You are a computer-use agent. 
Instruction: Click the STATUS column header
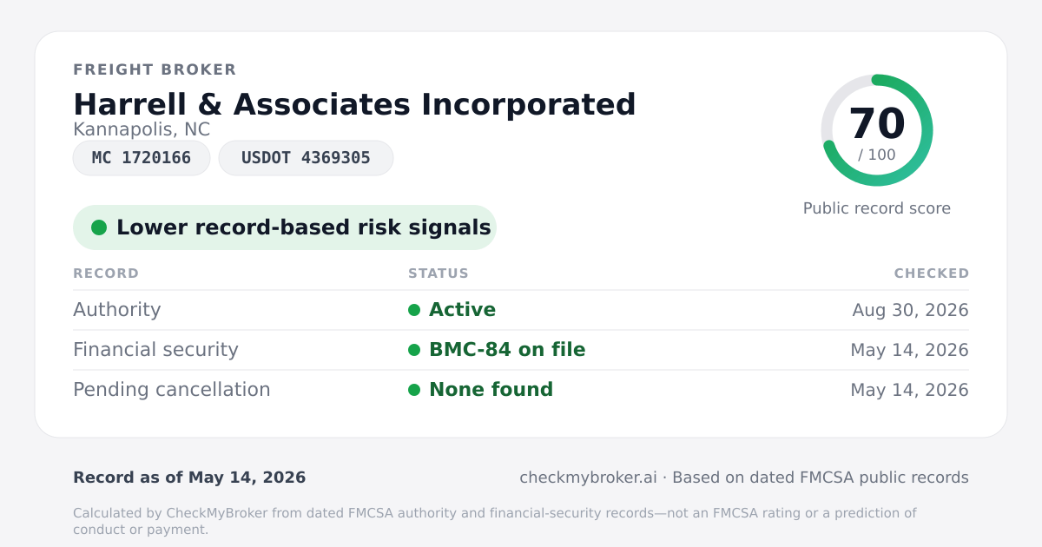439,273
